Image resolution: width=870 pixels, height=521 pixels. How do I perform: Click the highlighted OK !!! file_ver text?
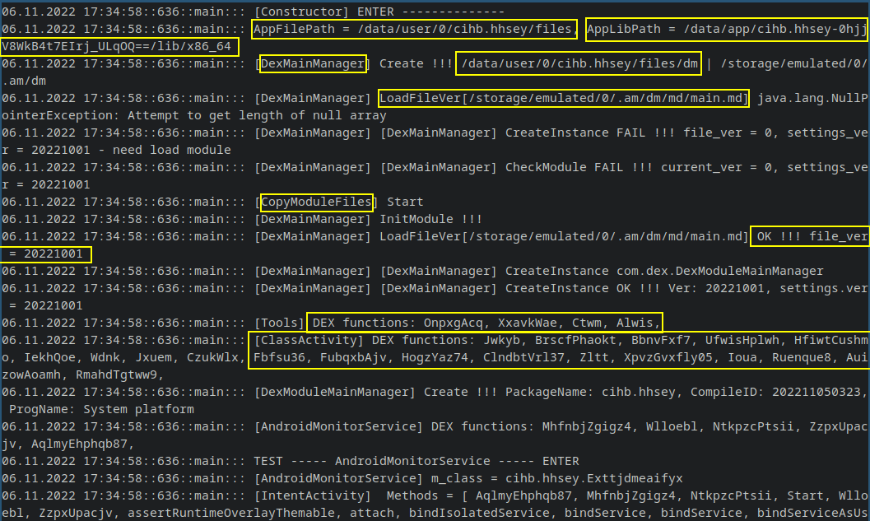tap(809, 237)
